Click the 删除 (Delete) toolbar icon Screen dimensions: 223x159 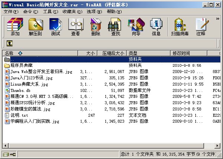click(x=96, y=27)
